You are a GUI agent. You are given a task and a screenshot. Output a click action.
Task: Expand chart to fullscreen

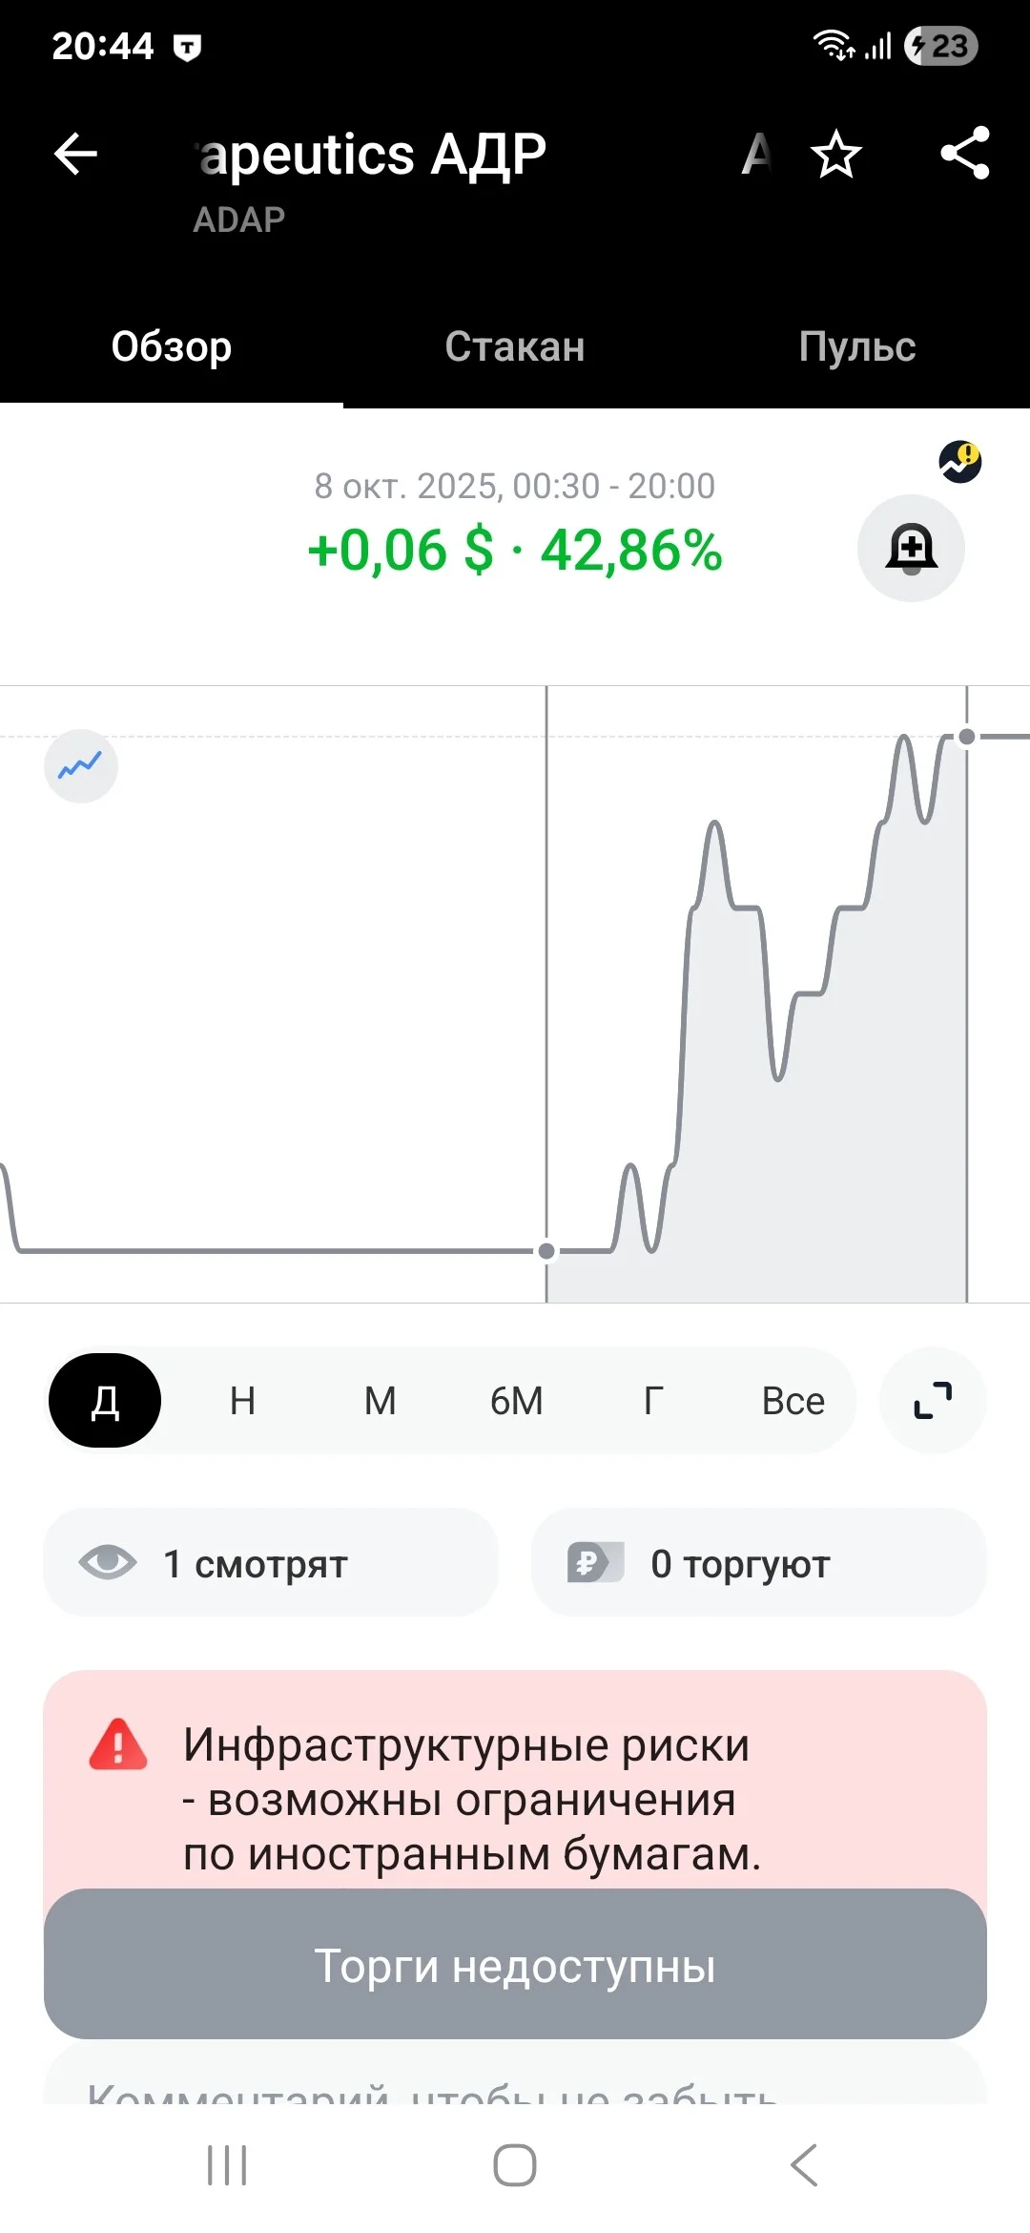pos(933,1400)
